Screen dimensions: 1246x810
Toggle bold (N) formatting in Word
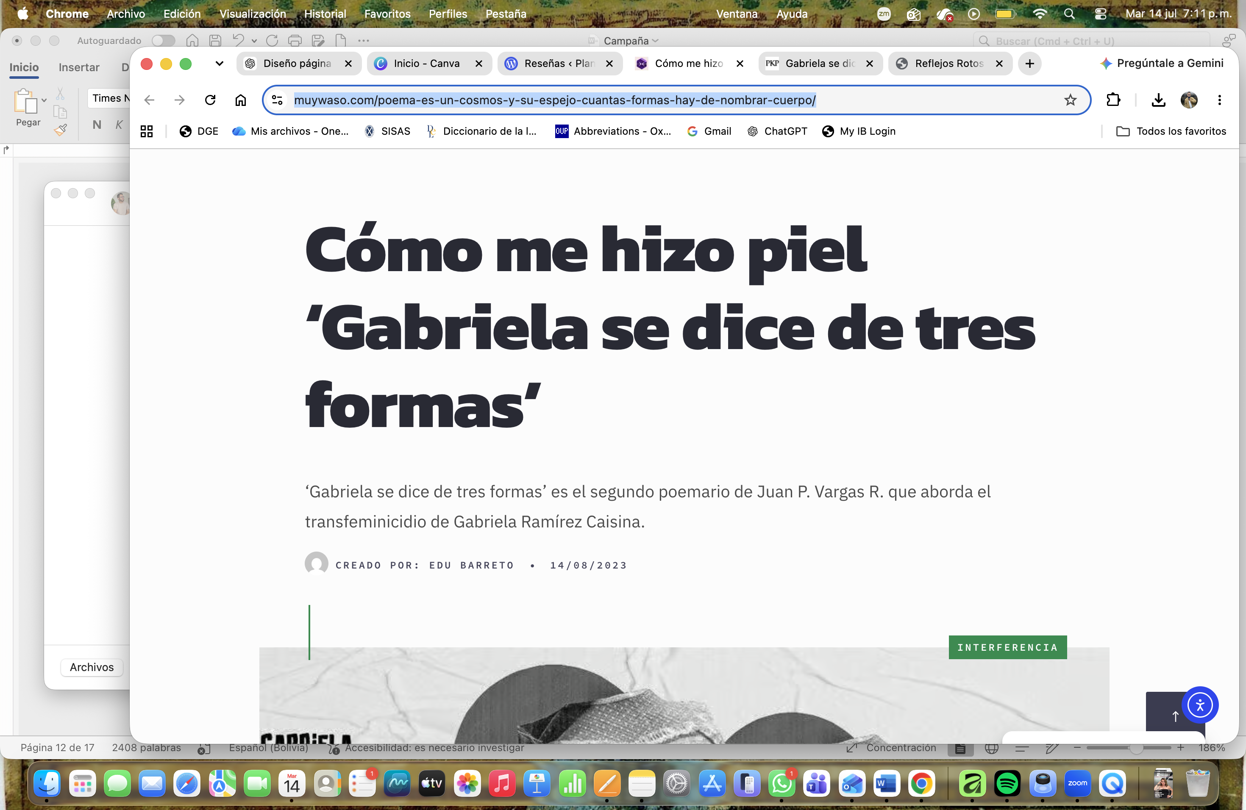(x=97, y=125)
